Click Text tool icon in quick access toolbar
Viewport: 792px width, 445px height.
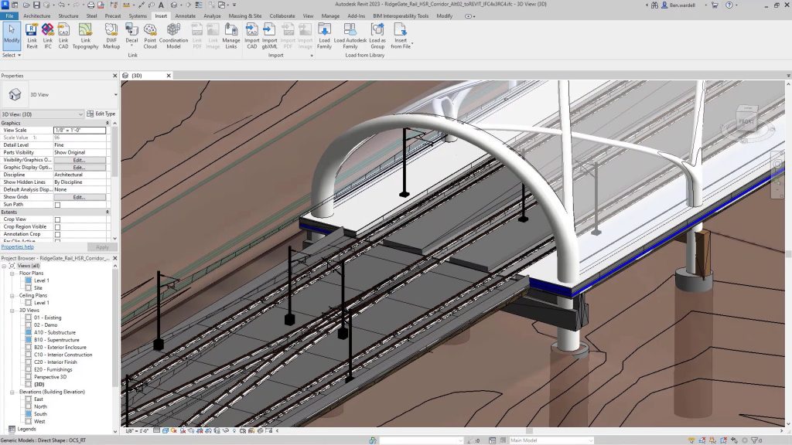tap(161, 5)
